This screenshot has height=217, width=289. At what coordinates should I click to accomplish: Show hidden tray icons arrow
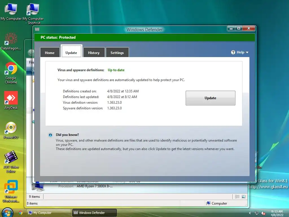250,213
